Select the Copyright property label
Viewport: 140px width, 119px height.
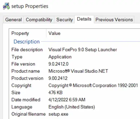pos(21,86)
